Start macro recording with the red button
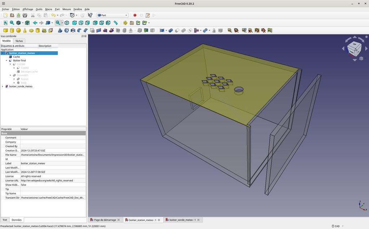Screen dimensions: 369x229 [x=135, y=15]
